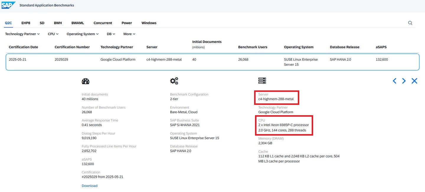The image size is (425, 192).
Task: Click the gears configuration icon
Action: pos(174,81)
